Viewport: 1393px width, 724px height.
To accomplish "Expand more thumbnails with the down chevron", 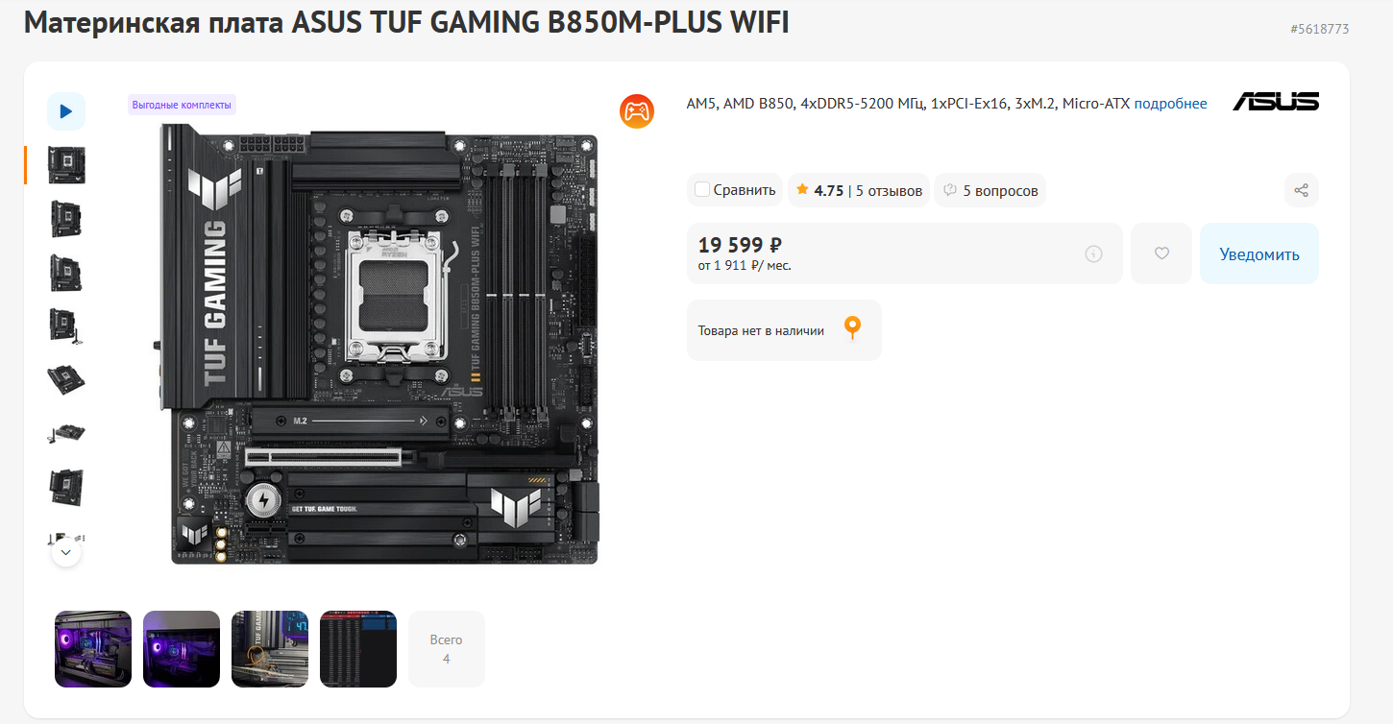I will (66, 552).
